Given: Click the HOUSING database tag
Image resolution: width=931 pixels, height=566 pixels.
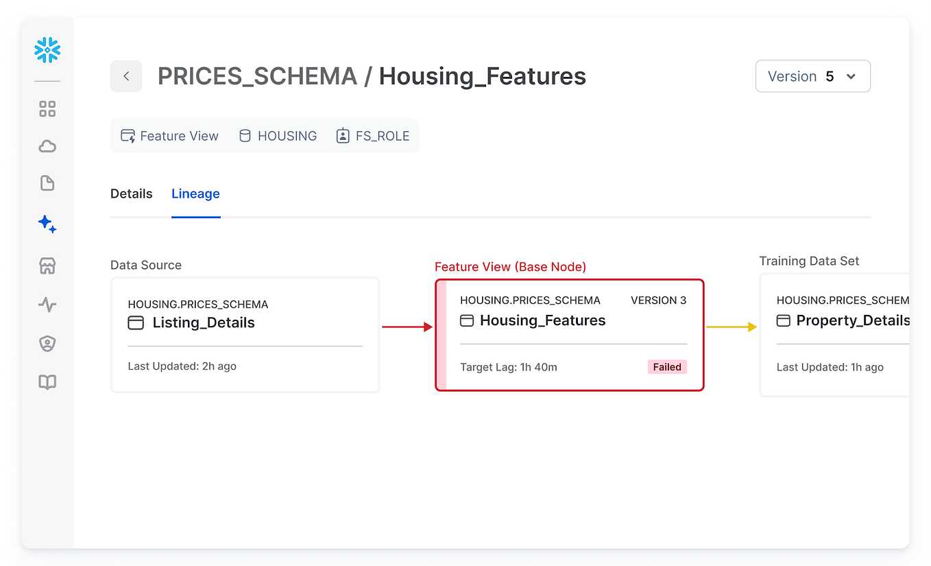Looking at the screenshot, I should tap(278, 136).
